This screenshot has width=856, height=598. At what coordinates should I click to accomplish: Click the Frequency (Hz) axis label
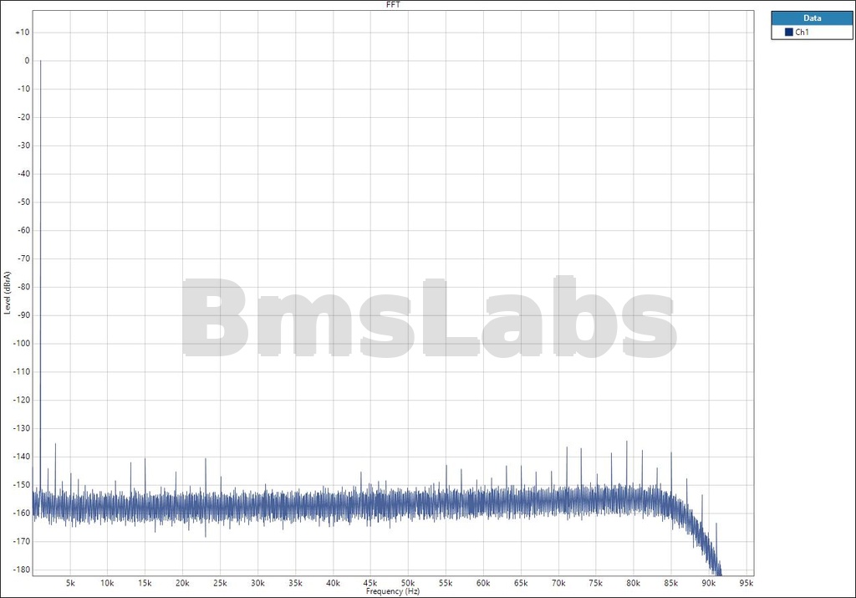coord(393,591)
